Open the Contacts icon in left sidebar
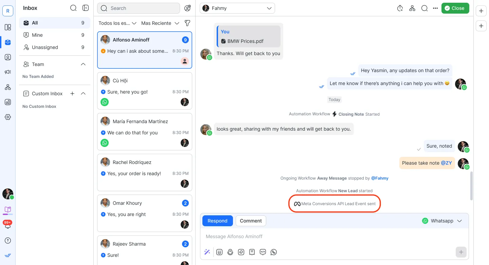The height and width of the screenshot is (265, 489). (x=8, y=57)
